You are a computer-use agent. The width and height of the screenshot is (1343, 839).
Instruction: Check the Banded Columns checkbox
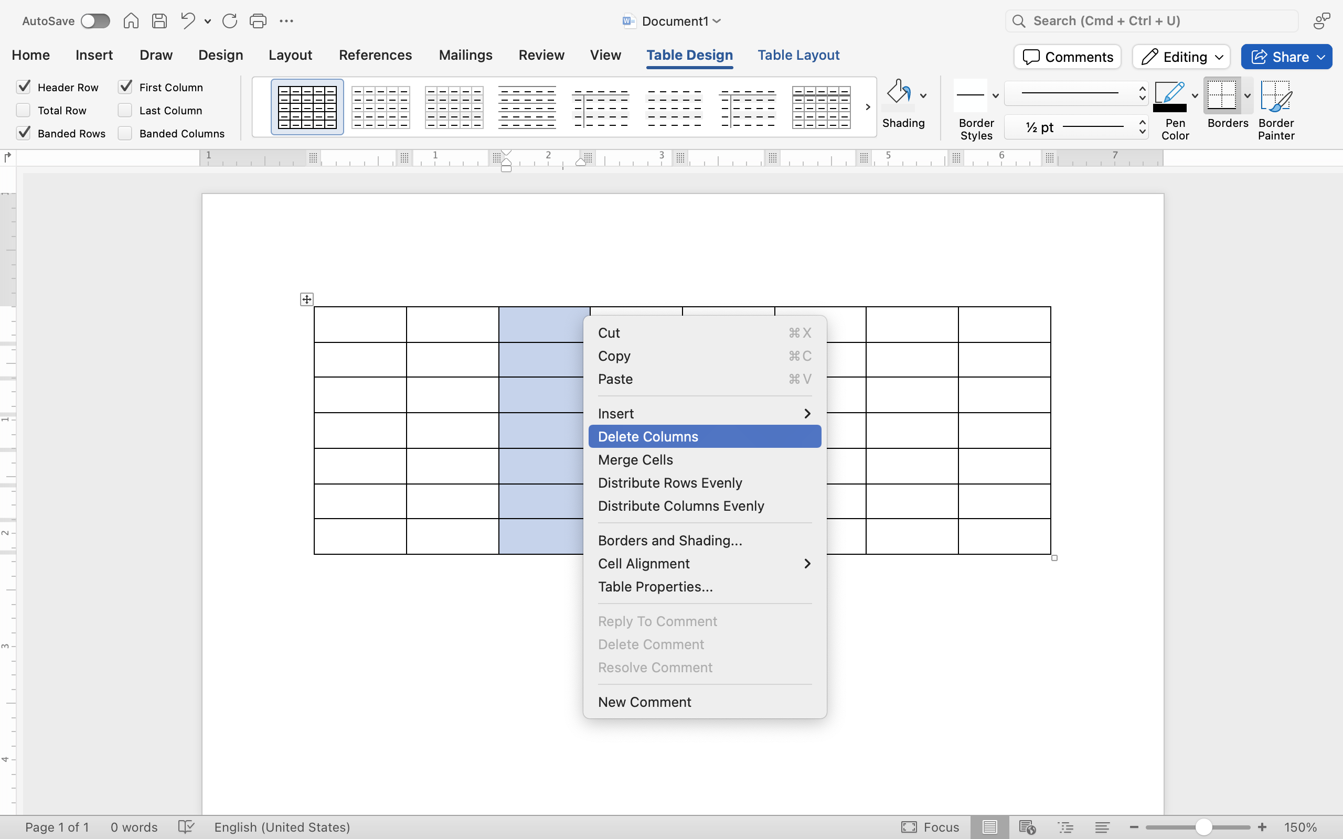point(125,133)
